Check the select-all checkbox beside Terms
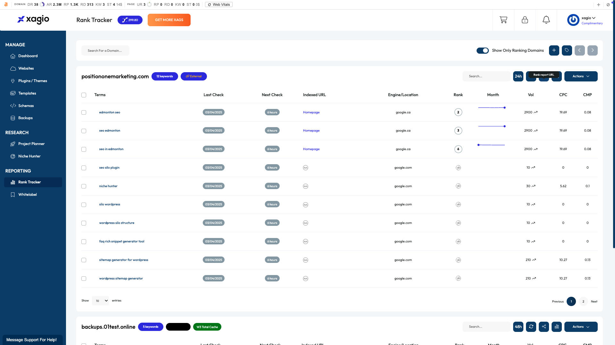The width and height of the screenshot is (615, 345). [x=84, y=95]
